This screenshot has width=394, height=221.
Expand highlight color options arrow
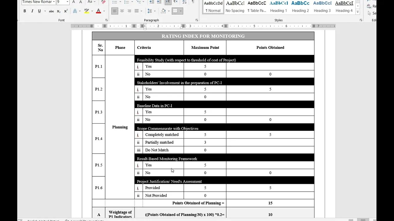coord(92,11)
